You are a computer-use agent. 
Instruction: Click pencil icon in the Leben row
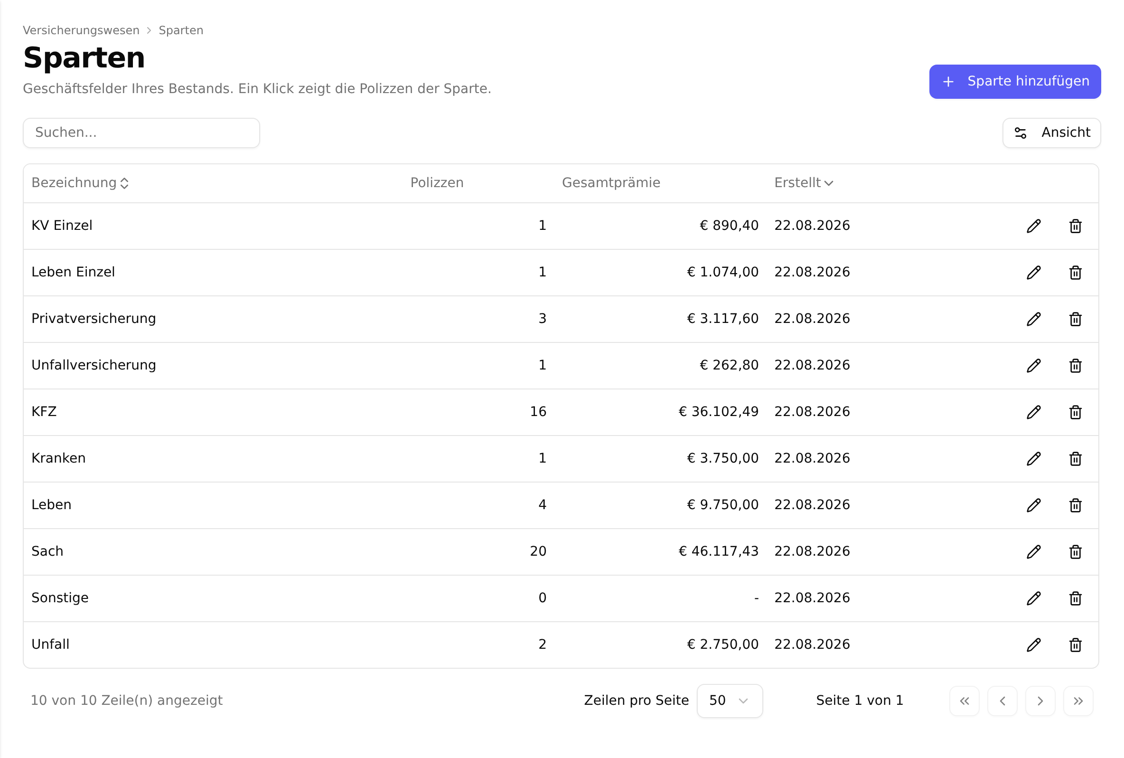pyautogui.click(x=1033, y=505)
